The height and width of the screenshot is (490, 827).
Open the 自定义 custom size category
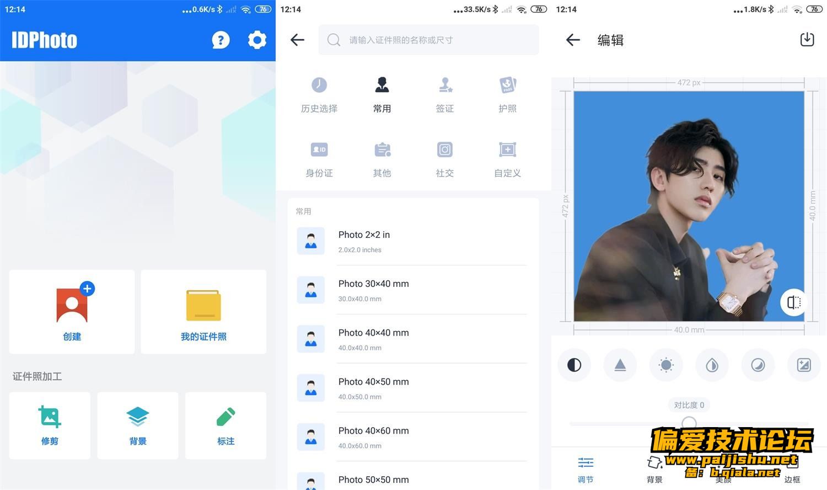tap(508, 159)
